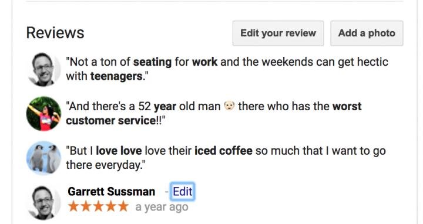Screen dimensions: 423x224
Task: Click the Edit your review button
Action: click(278, 33)
